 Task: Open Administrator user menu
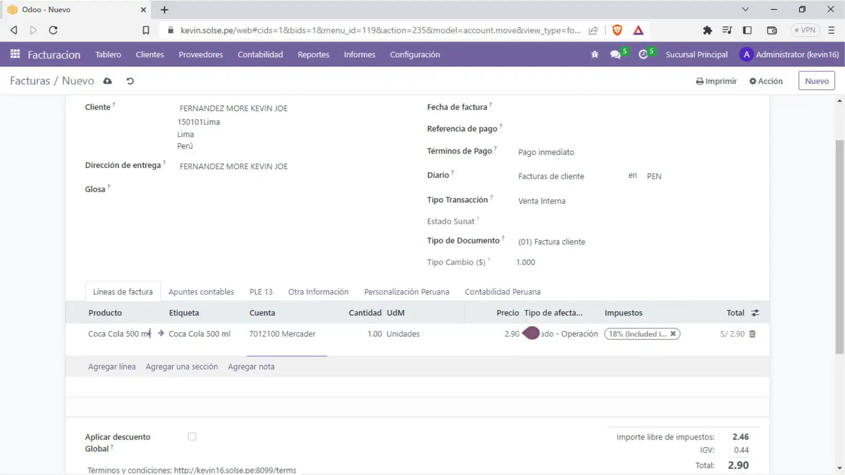789,54
